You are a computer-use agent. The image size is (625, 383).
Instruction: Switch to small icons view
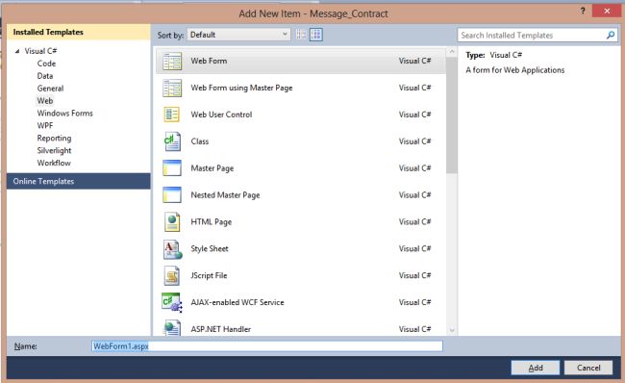pyautogui.click(x=301, y=35)
